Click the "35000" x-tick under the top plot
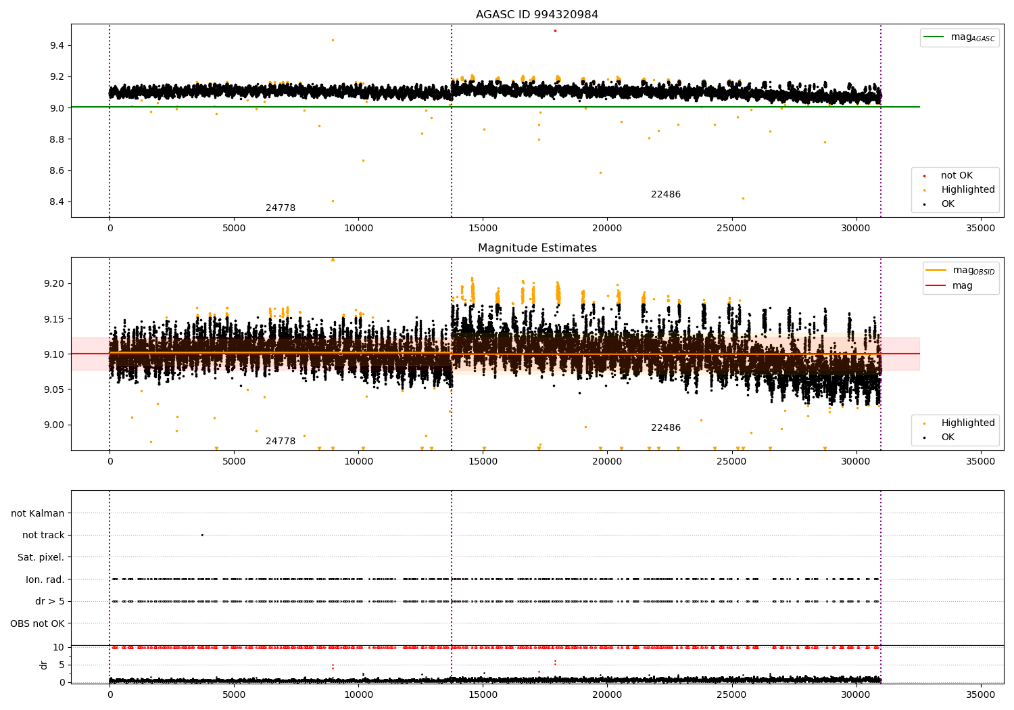This screenshot has height=710, width=1014. point(980,229)
